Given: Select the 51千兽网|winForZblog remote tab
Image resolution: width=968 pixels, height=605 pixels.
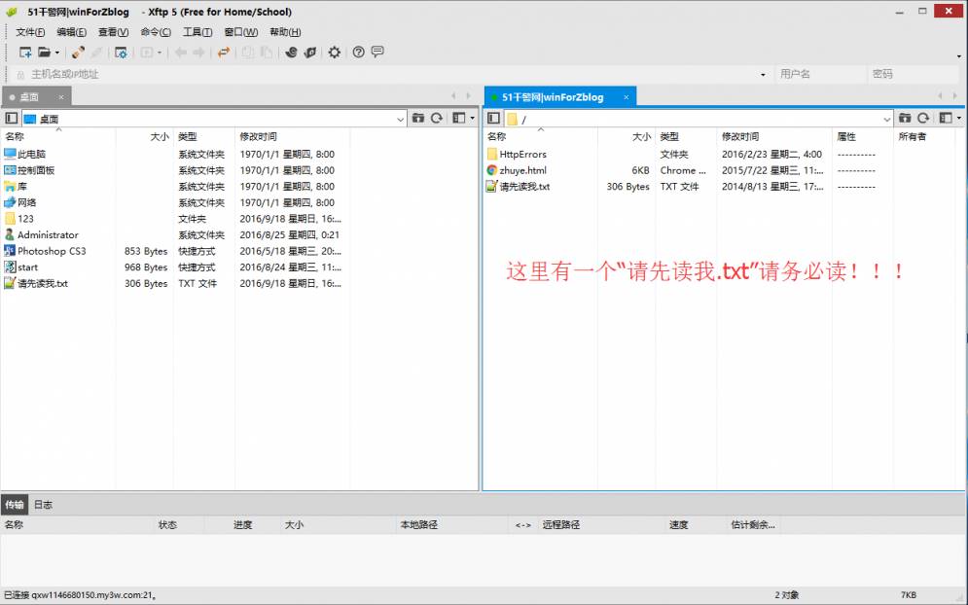Looking at the screenshot, I should [x=553, y=97].
